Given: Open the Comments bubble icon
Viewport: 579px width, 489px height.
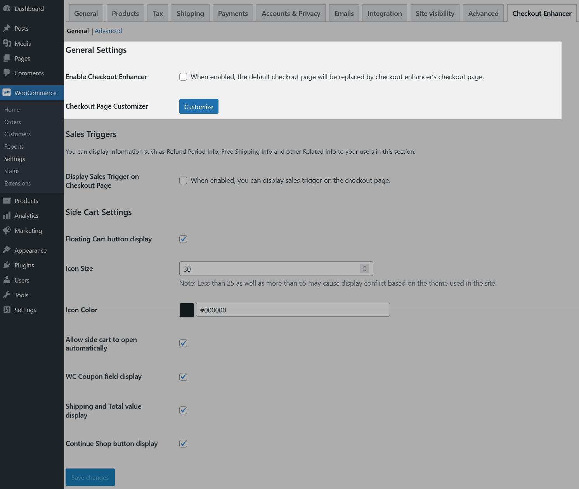Looking at the screenshot, I should coord(7,73).
